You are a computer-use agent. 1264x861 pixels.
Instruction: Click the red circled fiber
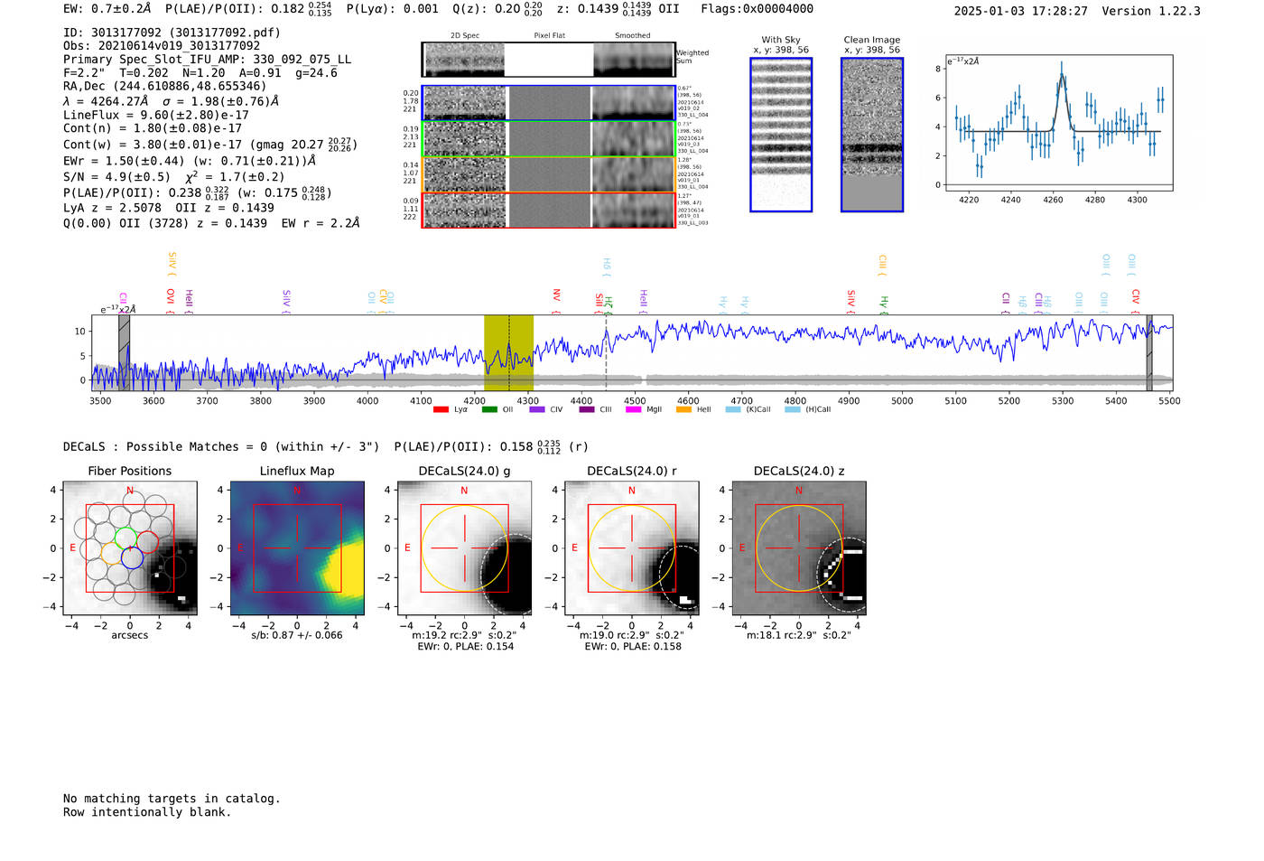coord(147,543)
